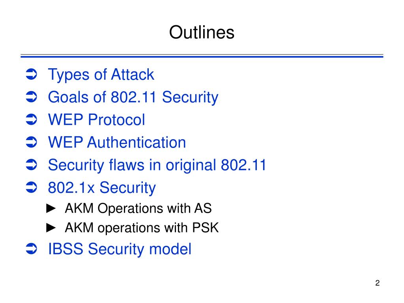Viewport: 404px width, 303px height.
Task: Click the WEP Authentication outline entry
Action: pos(117,142)
